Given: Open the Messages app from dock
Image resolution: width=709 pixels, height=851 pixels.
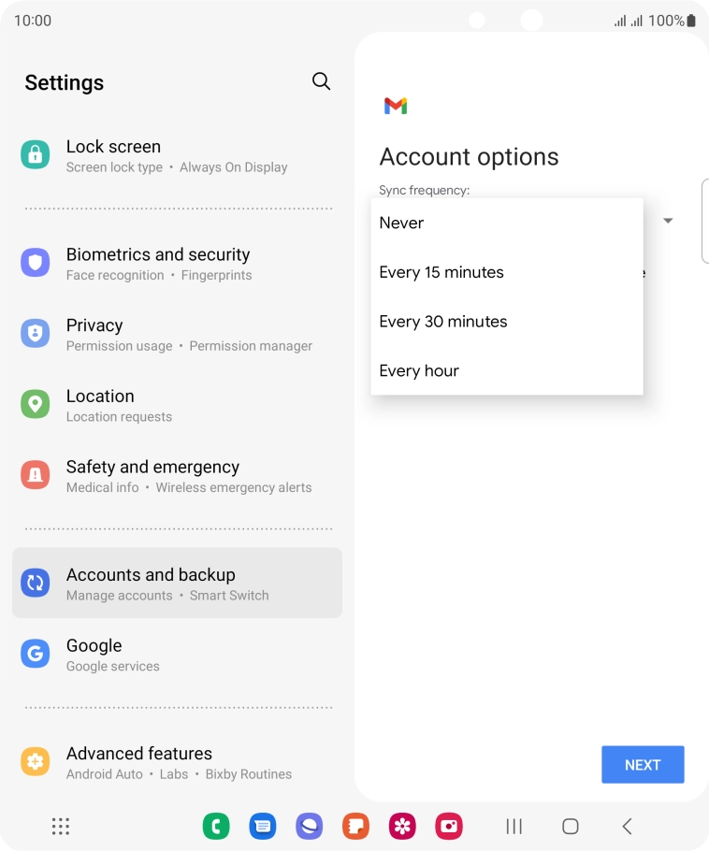Looking at the screenshot, I should point(263,826).
